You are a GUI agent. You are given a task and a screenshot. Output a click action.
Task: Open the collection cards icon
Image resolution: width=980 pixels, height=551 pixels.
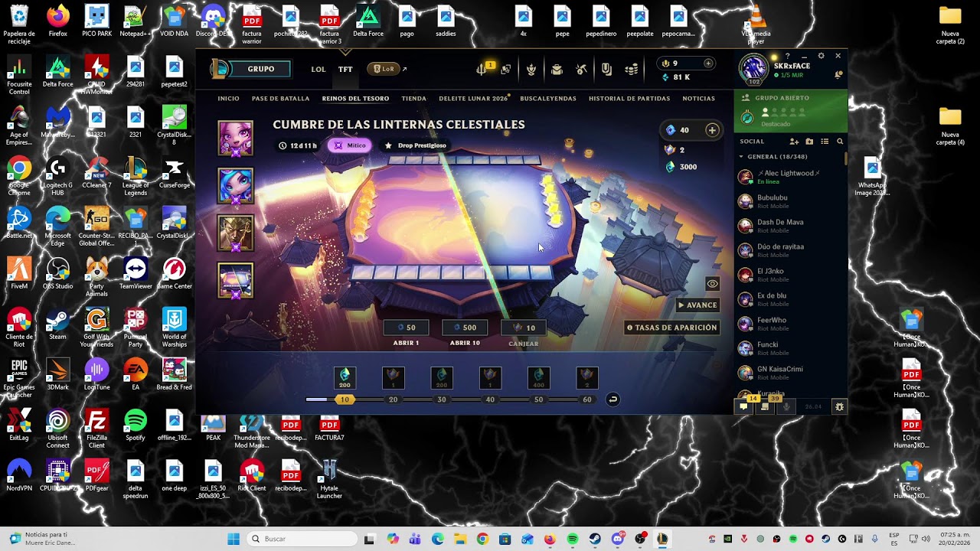[x=506, y=70]
